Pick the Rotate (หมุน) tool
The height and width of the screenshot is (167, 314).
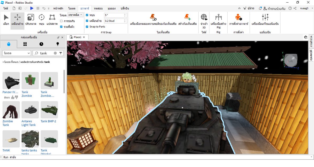[41, 20]
